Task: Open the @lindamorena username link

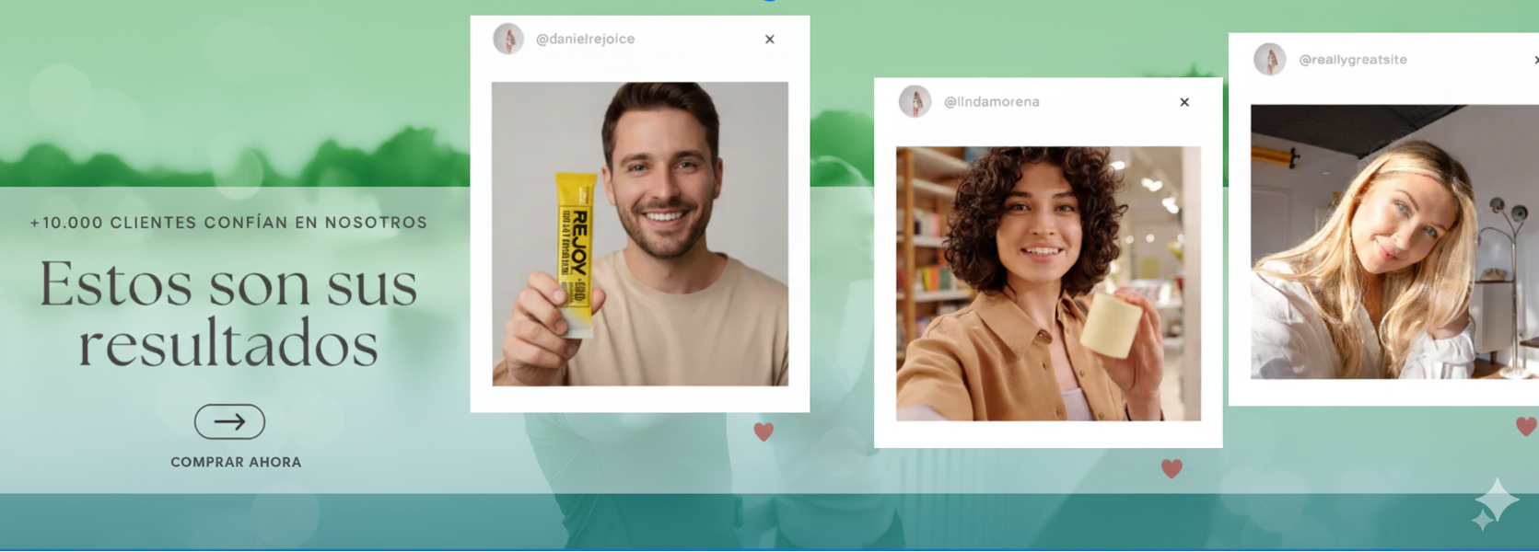Action: [991, 102]
